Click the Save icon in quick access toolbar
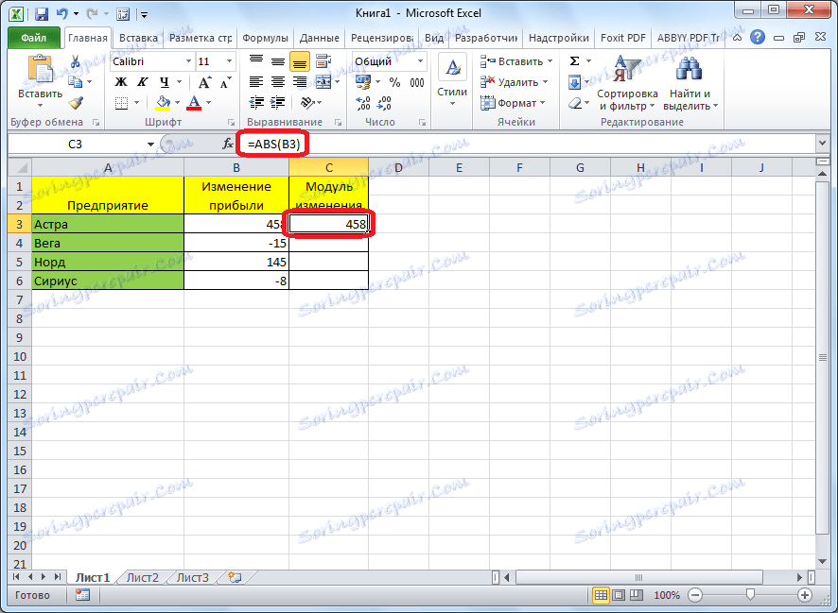 click(42, 14)
